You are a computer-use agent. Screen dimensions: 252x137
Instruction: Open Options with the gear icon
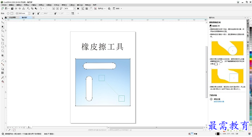(109, 9)
